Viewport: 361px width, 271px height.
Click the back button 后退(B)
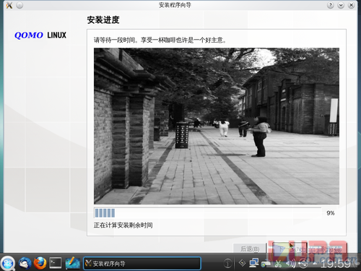pyautogui.click(x=250, y=249)
